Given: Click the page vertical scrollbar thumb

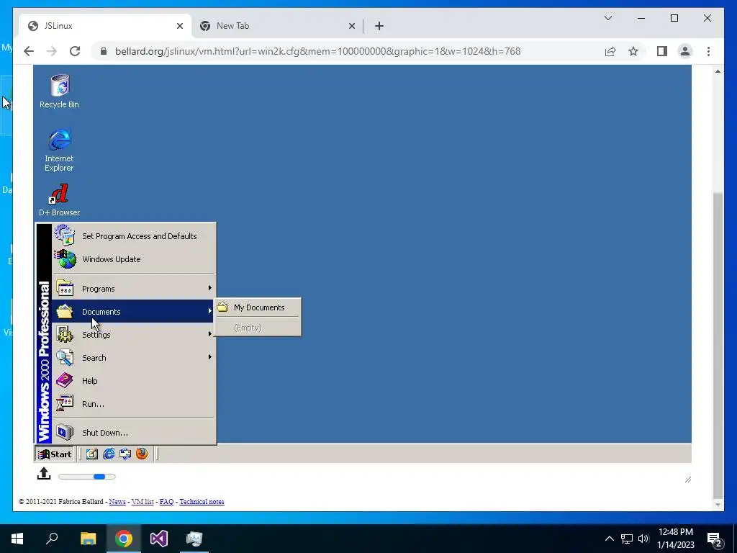Looking at the screenshot, I should (x=718, y=345).
